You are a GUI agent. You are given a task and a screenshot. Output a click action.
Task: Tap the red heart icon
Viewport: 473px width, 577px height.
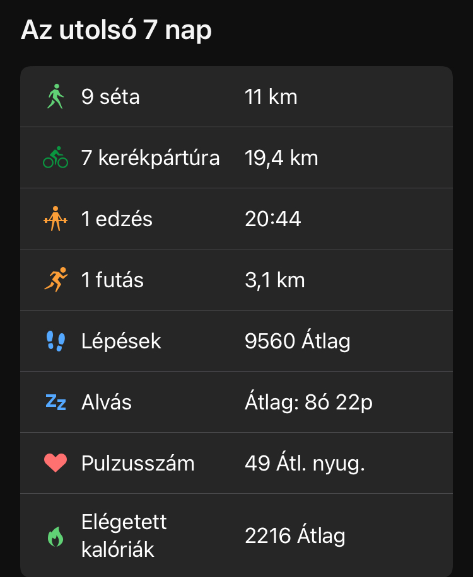[x=55, y=464]
